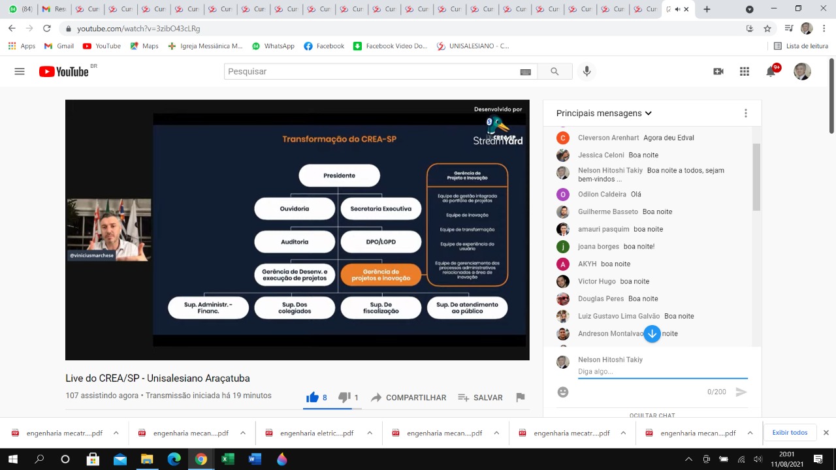Start voice search with the microphone icon
Screen dimensions: 836x470
click(587, 72)
